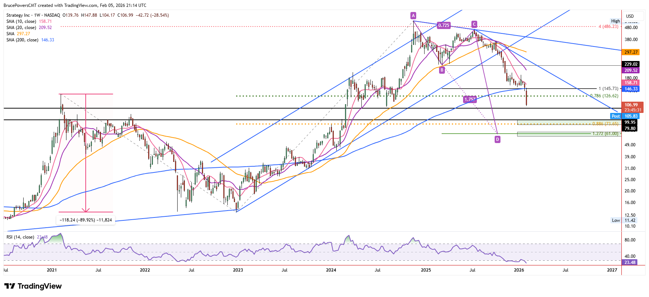Click the TradingView logo at the bottom

coord(33,286)
